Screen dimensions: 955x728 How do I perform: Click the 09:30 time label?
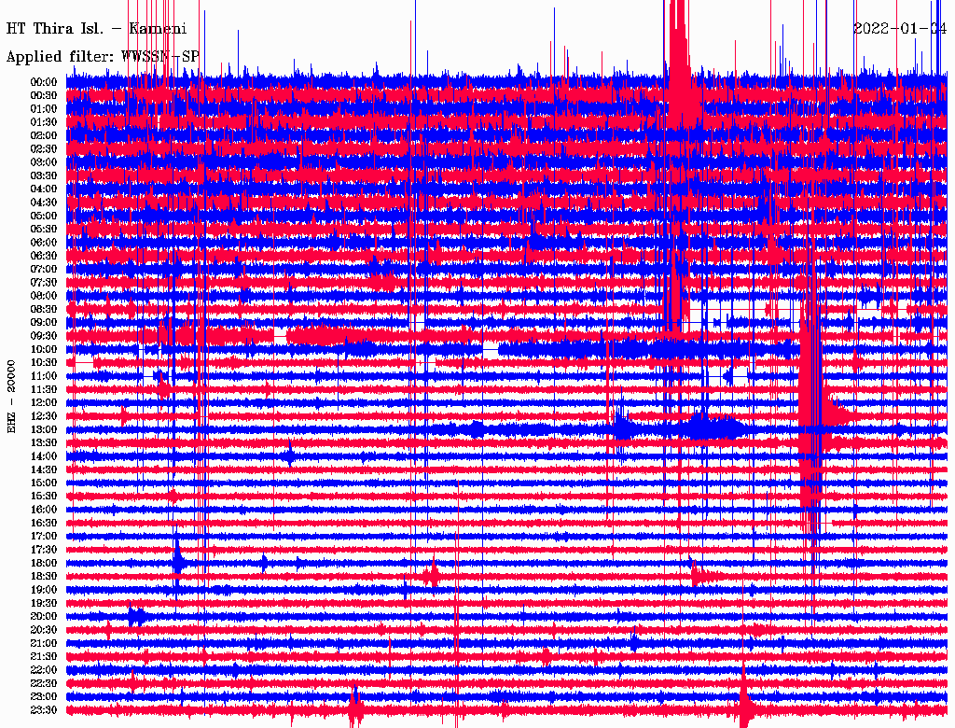(x=44, y=336)
